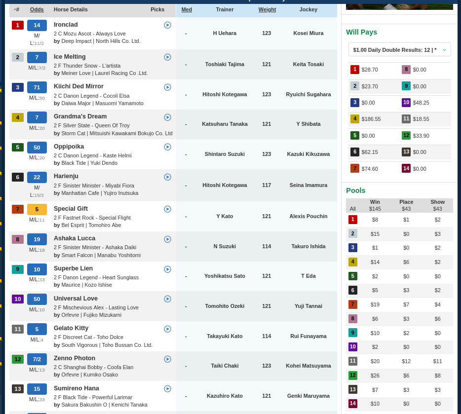The width and height of the screenshot is (461, 414).
Task: Click the All label in Pools table
Action: [x=352, y=209]
